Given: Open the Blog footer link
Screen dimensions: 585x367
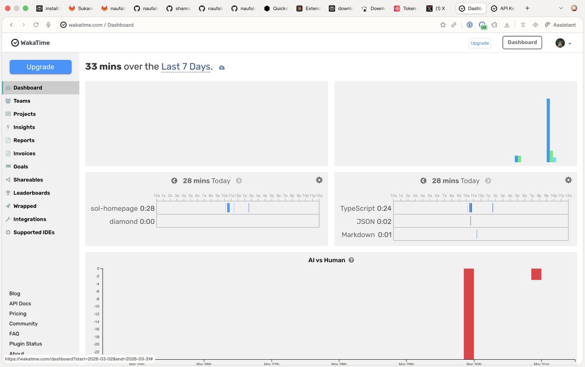Looking at the screenshot, I should click(x=15, y=293).
